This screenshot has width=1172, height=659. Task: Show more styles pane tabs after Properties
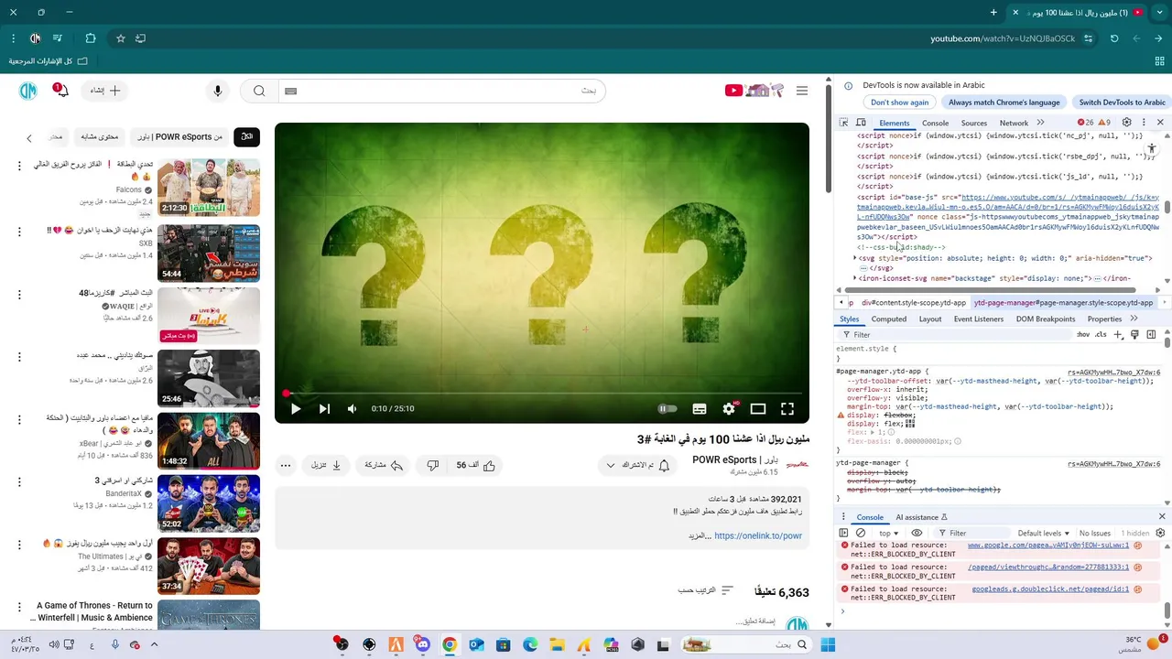(1134, 319)
